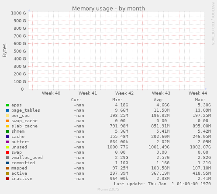This screenshot has height=194, width=217.
Task: Click the 'Week 42' x-axis label
Action: pos(124,93)
